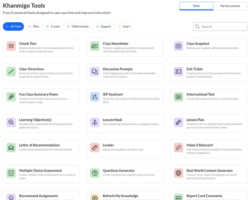
Task: Open the Fun Class Summary Poem title
Action: [x=38, y=95]
